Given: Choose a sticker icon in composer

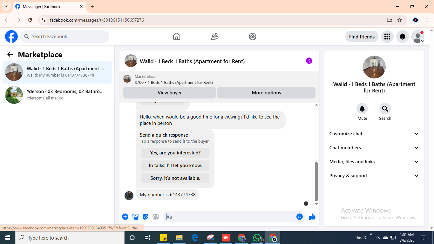Looking at the screenshot, I should (x=146, y=217).
